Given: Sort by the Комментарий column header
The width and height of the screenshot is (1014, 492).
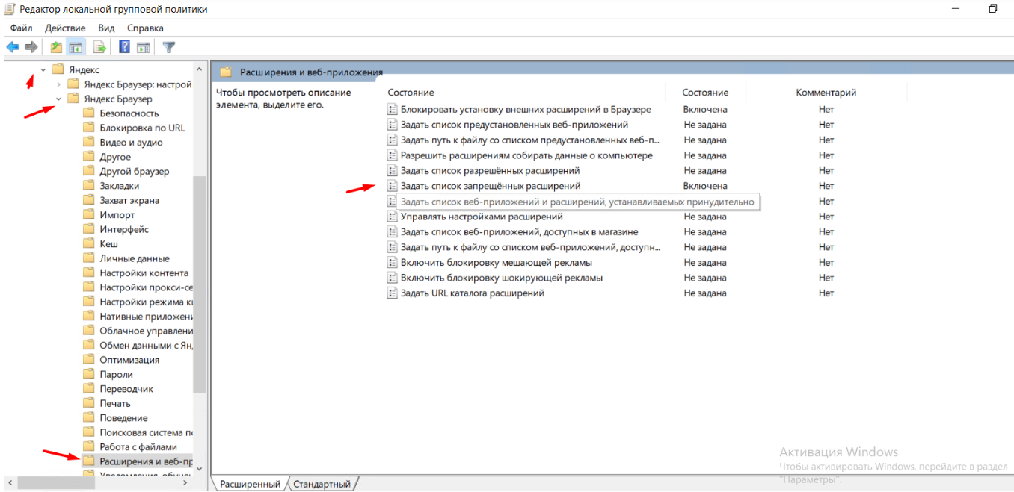Looking at the screenshot, I should pos(826,93).
